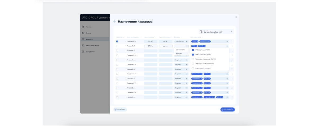Click the UTG GROUP logo
The image size is (318, 126).
(x=90, y=18)
